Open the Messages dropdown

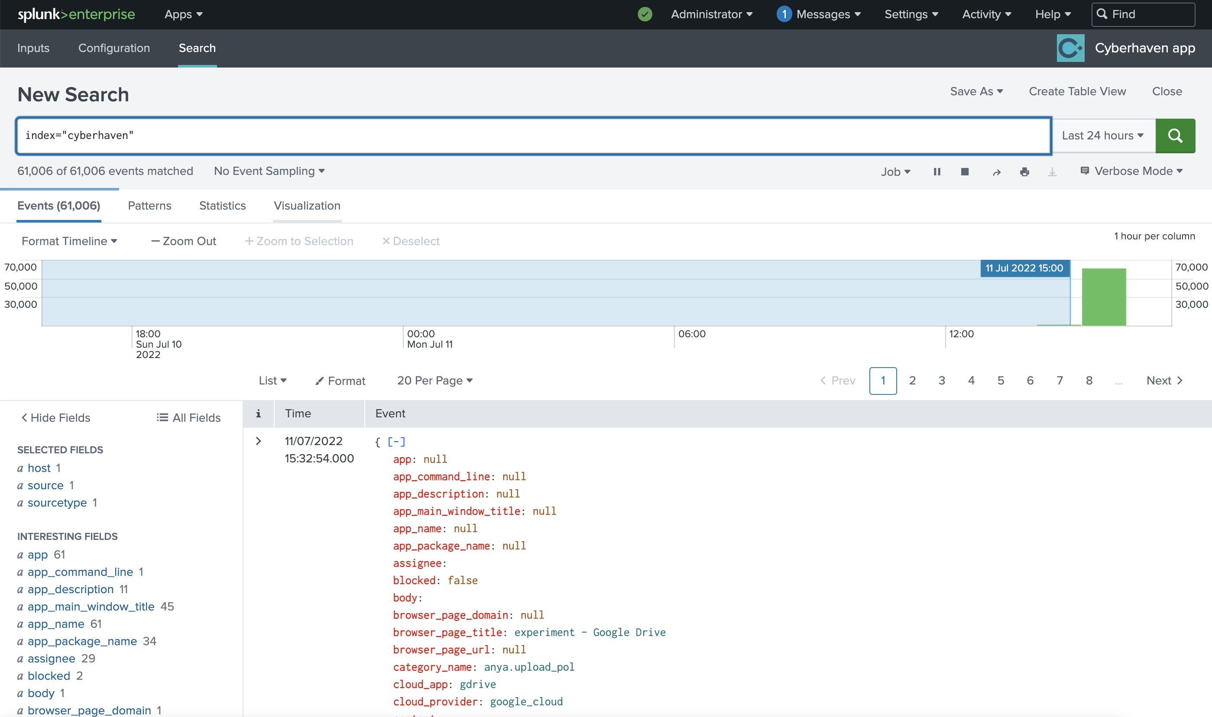point(828,14)
